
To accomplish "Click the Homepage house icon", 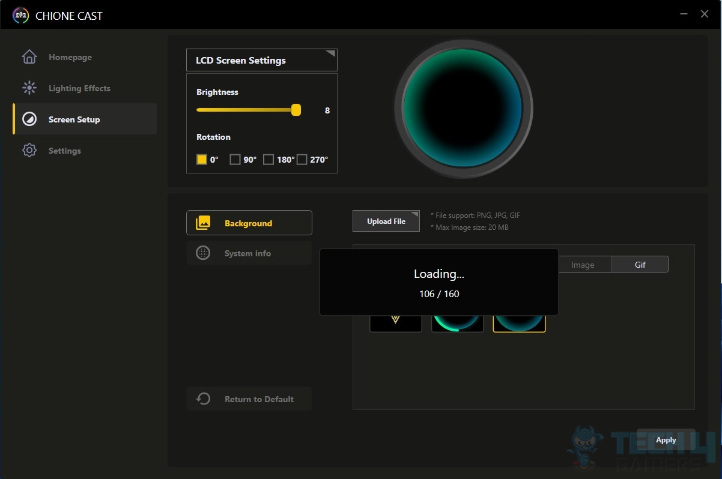I will 29,57.
